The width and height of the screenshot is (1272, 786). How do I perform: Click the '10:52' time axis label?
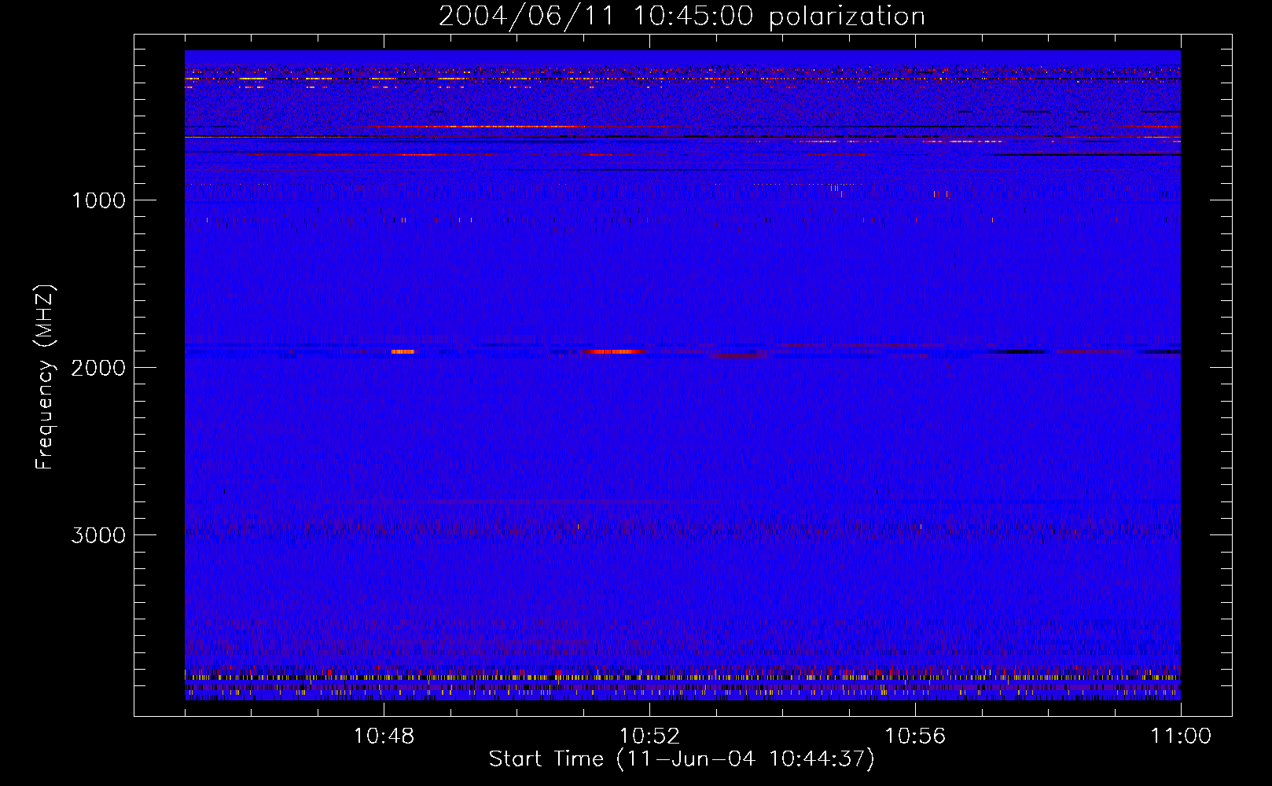[649, 736]
